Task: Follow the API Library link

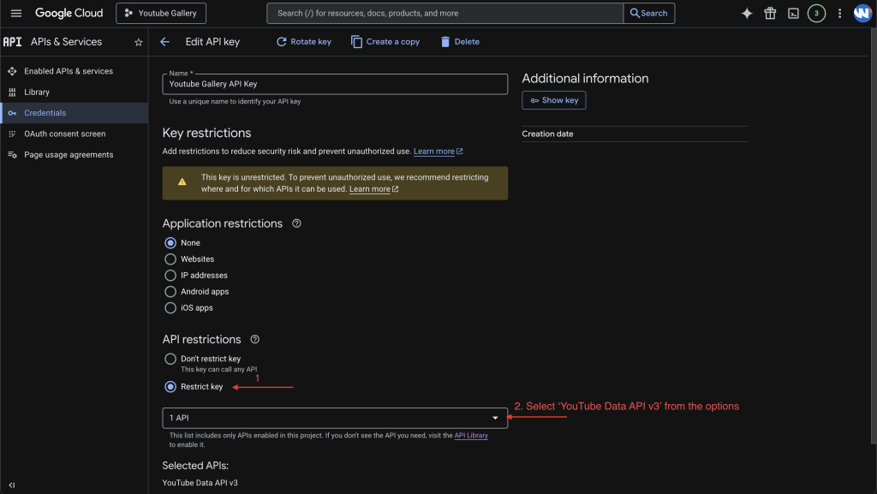Action: pos(471,436)
